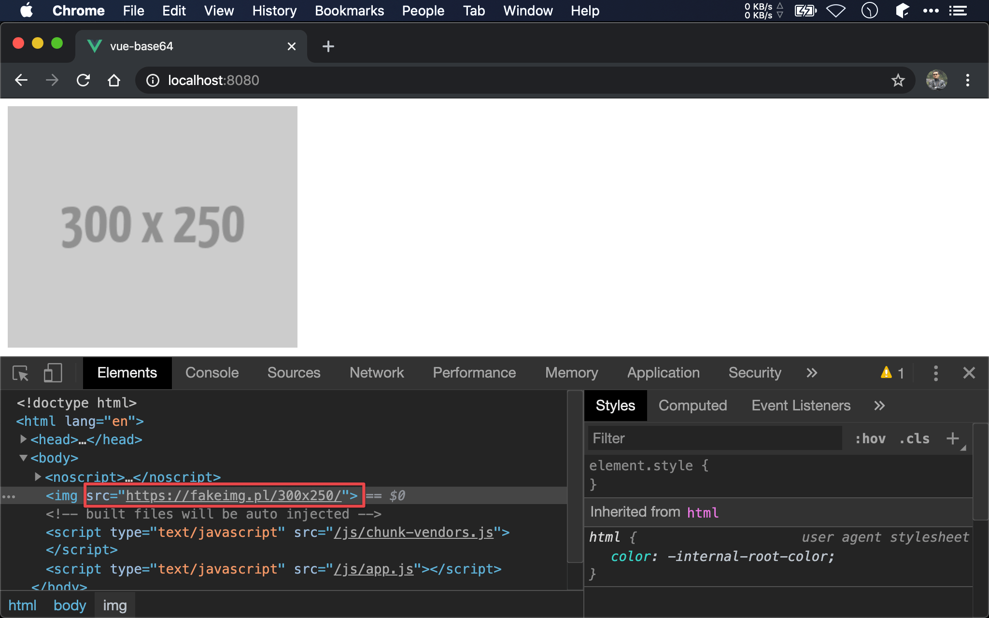This screenshot has width=989, height=618.
Task: Switch to the Memory panel
Action: tap(571, 373)
